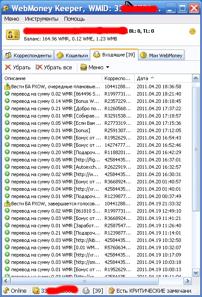Screen dimensions: 202x297
Task: Open the Помощь menu
Action: point(74,19)
